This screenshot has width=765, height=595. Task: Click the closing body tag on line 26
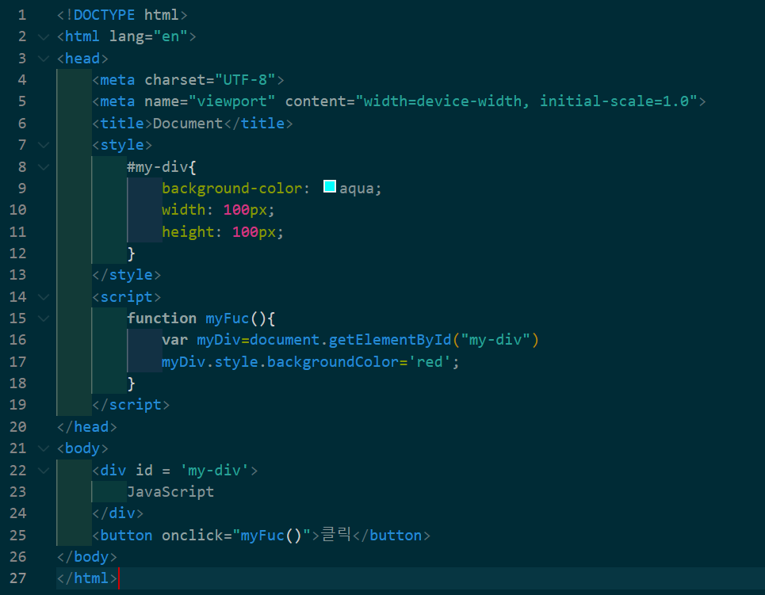click(87, 557)
